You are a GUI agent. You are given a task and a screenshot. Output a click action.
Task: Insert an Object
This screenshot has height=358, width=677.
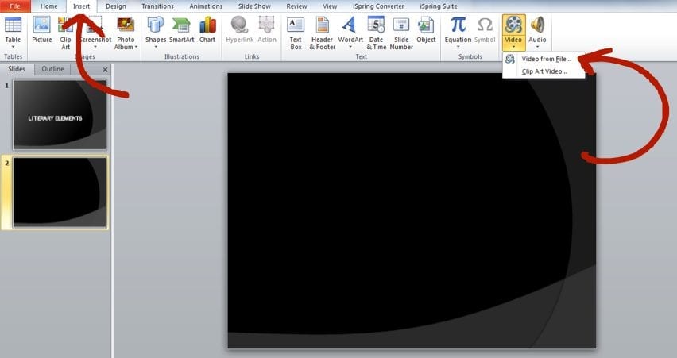[426, 29]
